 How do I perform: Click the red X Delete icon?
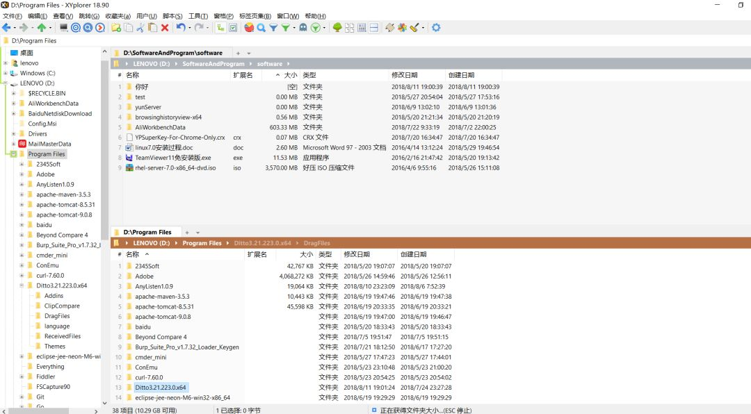coord(165,28)
